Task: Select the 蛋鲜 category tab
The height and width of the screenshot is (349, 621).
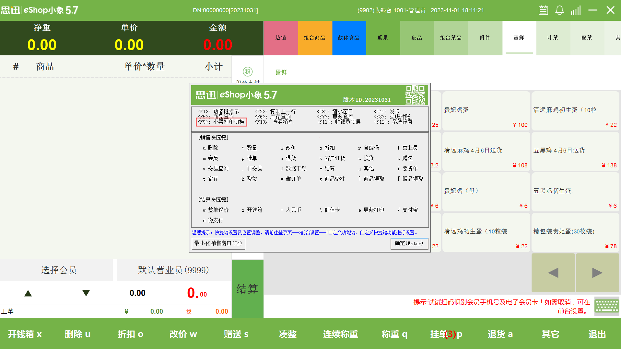Action: pos(519,38)
